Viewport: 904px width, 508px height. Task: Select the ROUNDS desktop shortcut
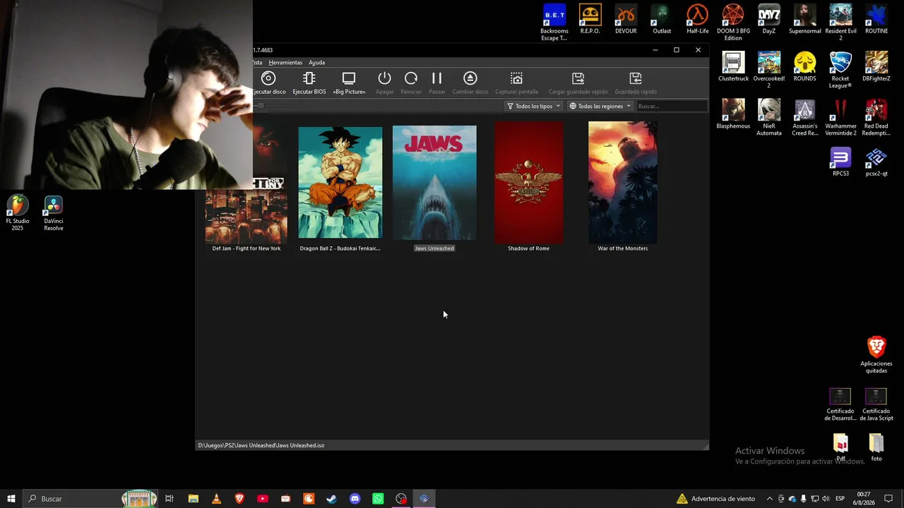(805, 66)
